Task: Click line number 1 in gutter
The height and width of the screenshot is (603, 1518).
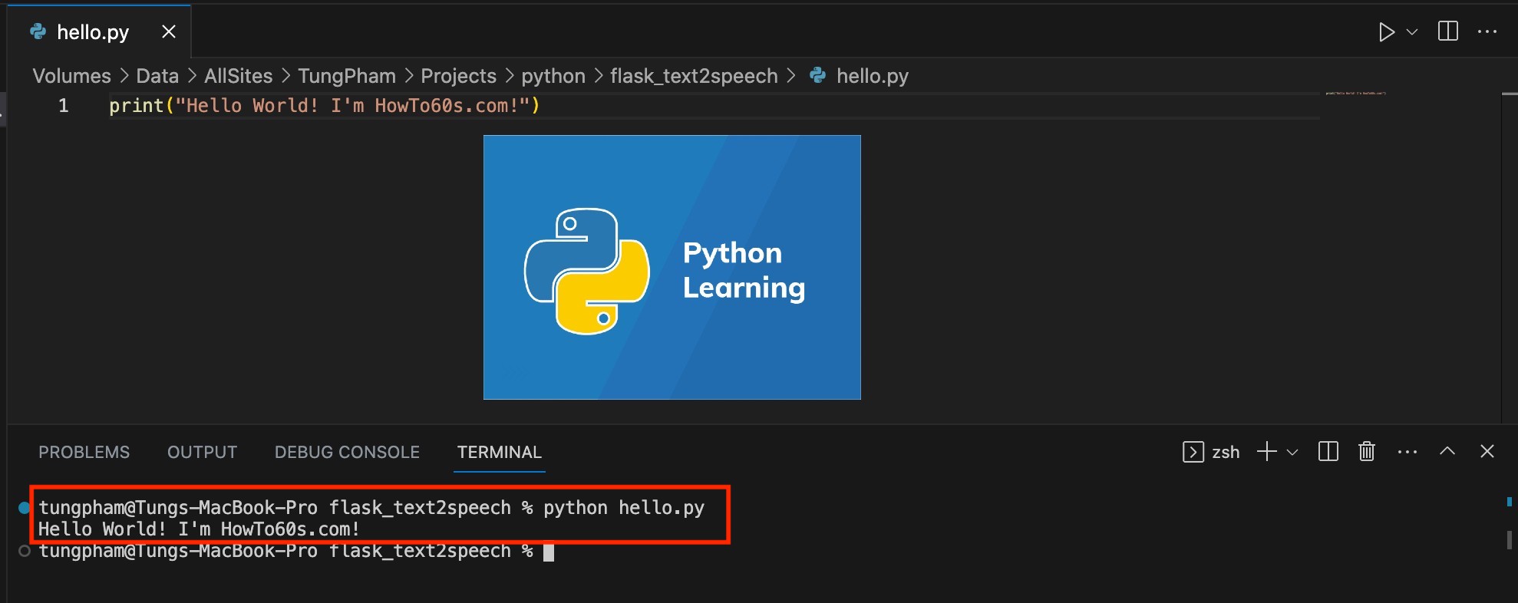Action: point(64,106)
